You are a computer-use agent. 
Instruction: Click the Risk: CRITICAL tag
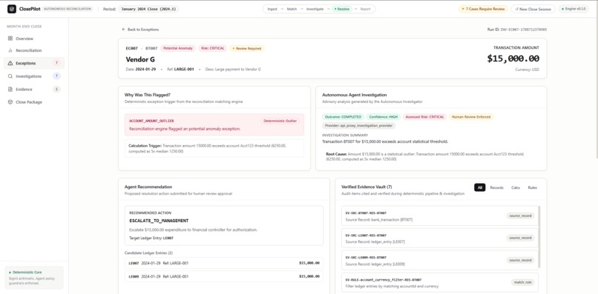click(x=212, y=48)
